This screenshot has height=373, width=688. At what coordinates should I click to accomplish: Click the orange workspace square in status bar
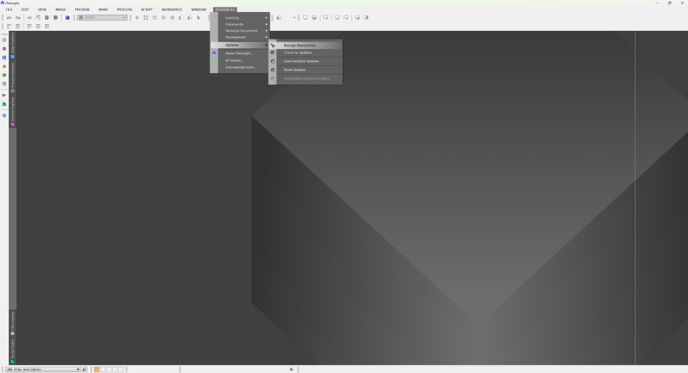pos(97,369)
